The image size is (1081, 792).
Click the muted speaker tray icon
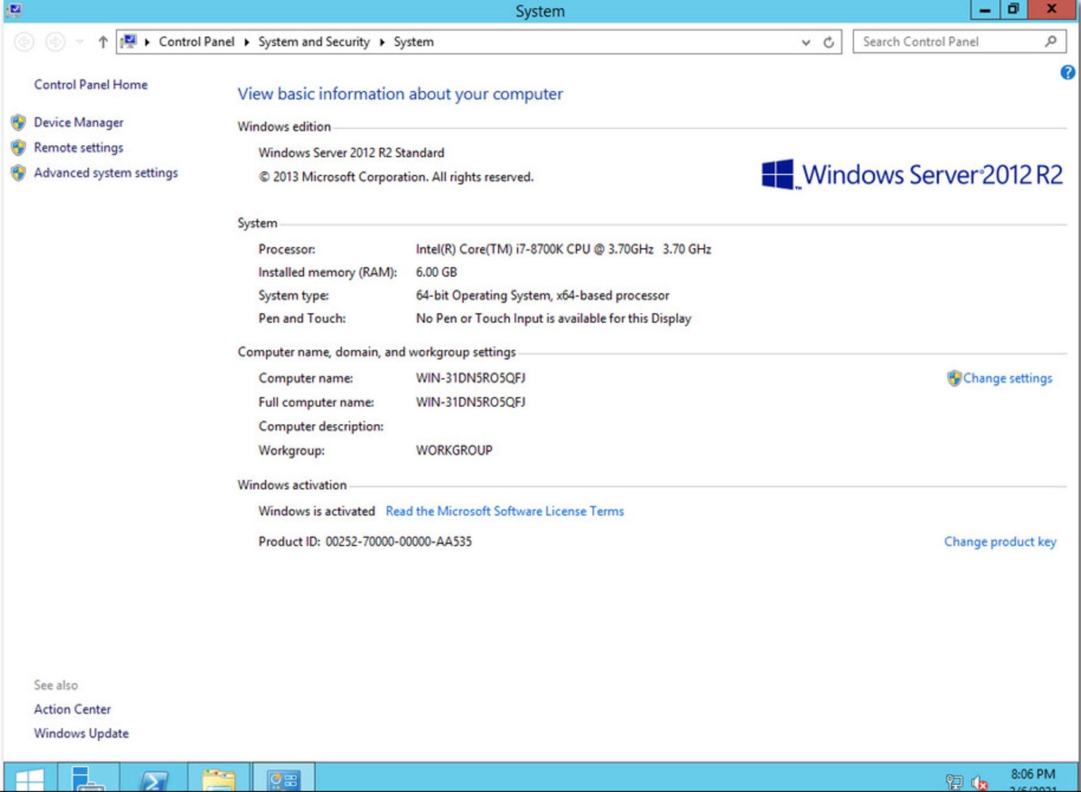point(979,783)
